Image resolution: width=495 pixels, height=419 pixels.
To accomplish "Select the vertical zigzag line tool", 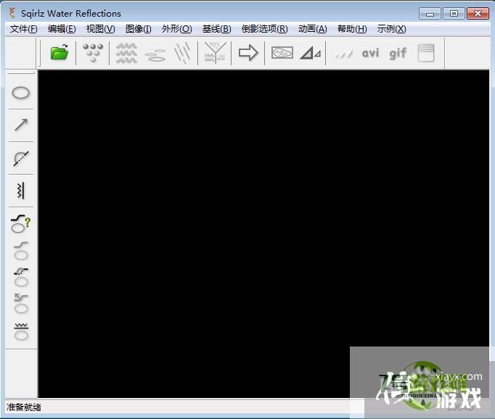I will [20, 191].
